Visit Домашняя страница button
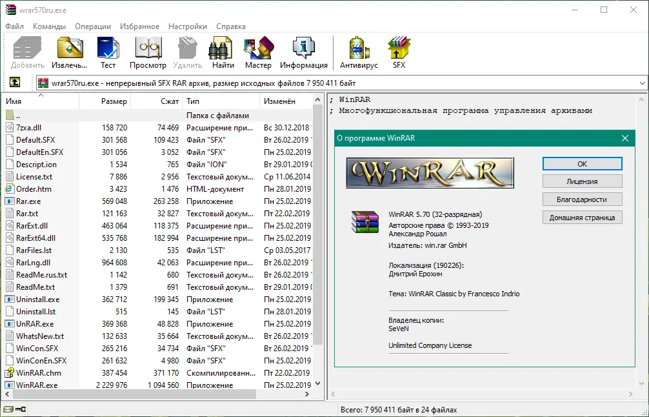This screenshot has height=417, width=649. [583, 218]
